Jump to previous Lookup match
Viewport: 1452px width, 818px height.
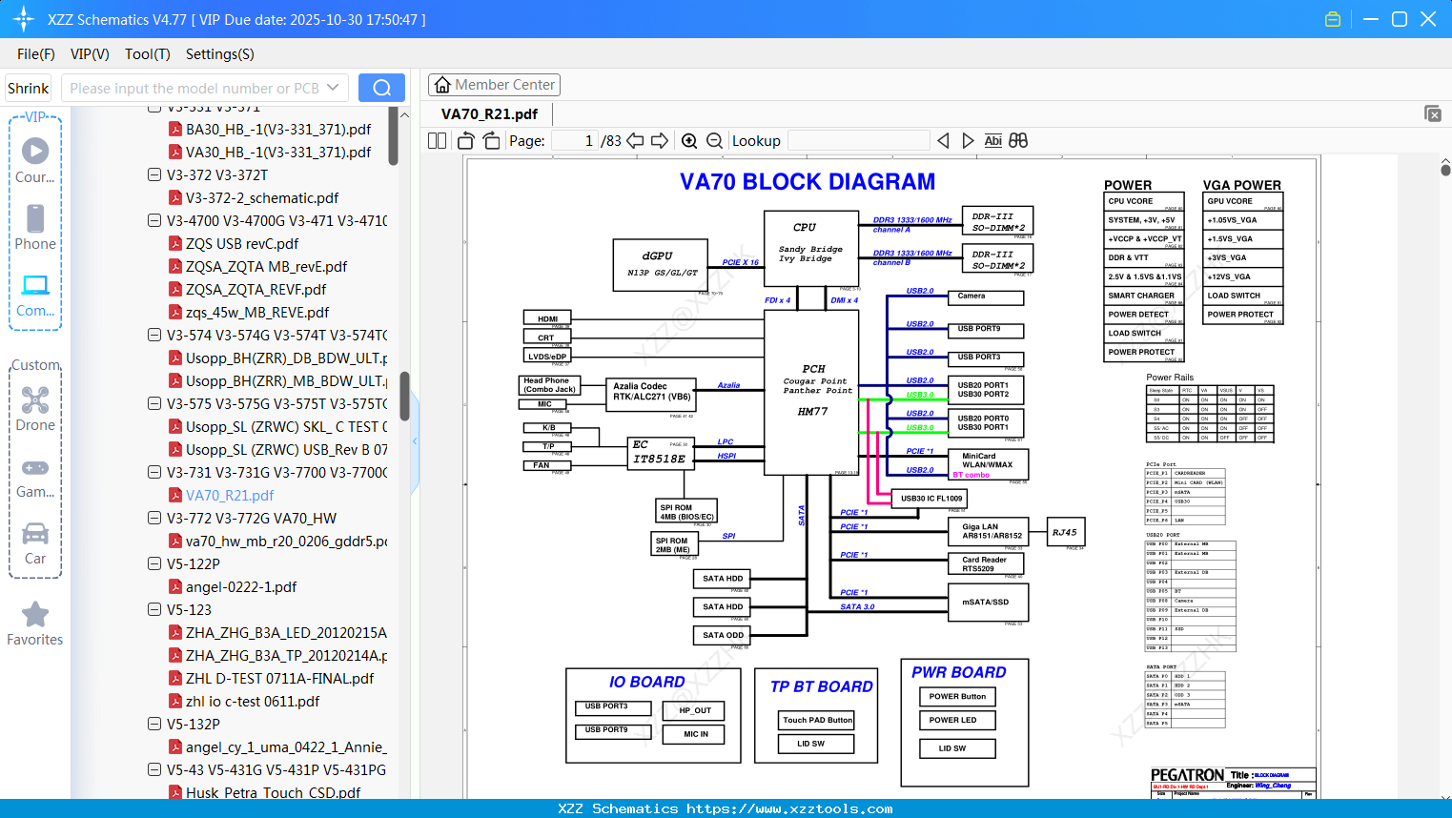(943, 141)
